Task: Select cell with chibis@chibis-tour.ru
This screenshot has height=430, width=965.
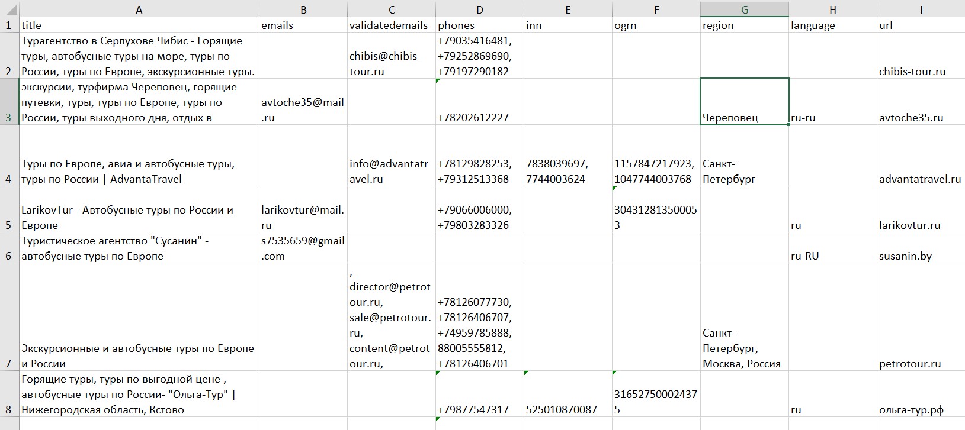Action: point(392,56)
